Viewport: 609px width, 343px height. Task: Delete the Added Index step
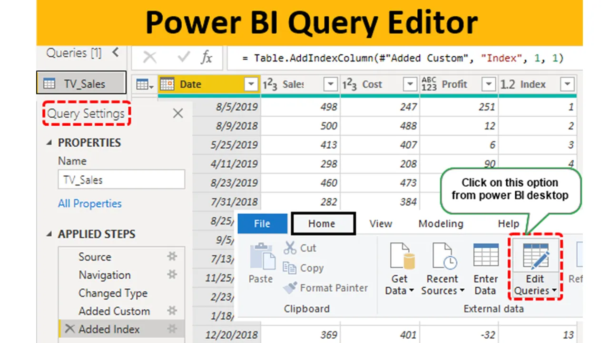(70, 329)
